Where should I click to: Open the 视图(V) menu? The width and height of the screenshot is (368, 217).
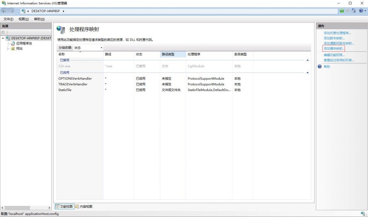[23, 19]
